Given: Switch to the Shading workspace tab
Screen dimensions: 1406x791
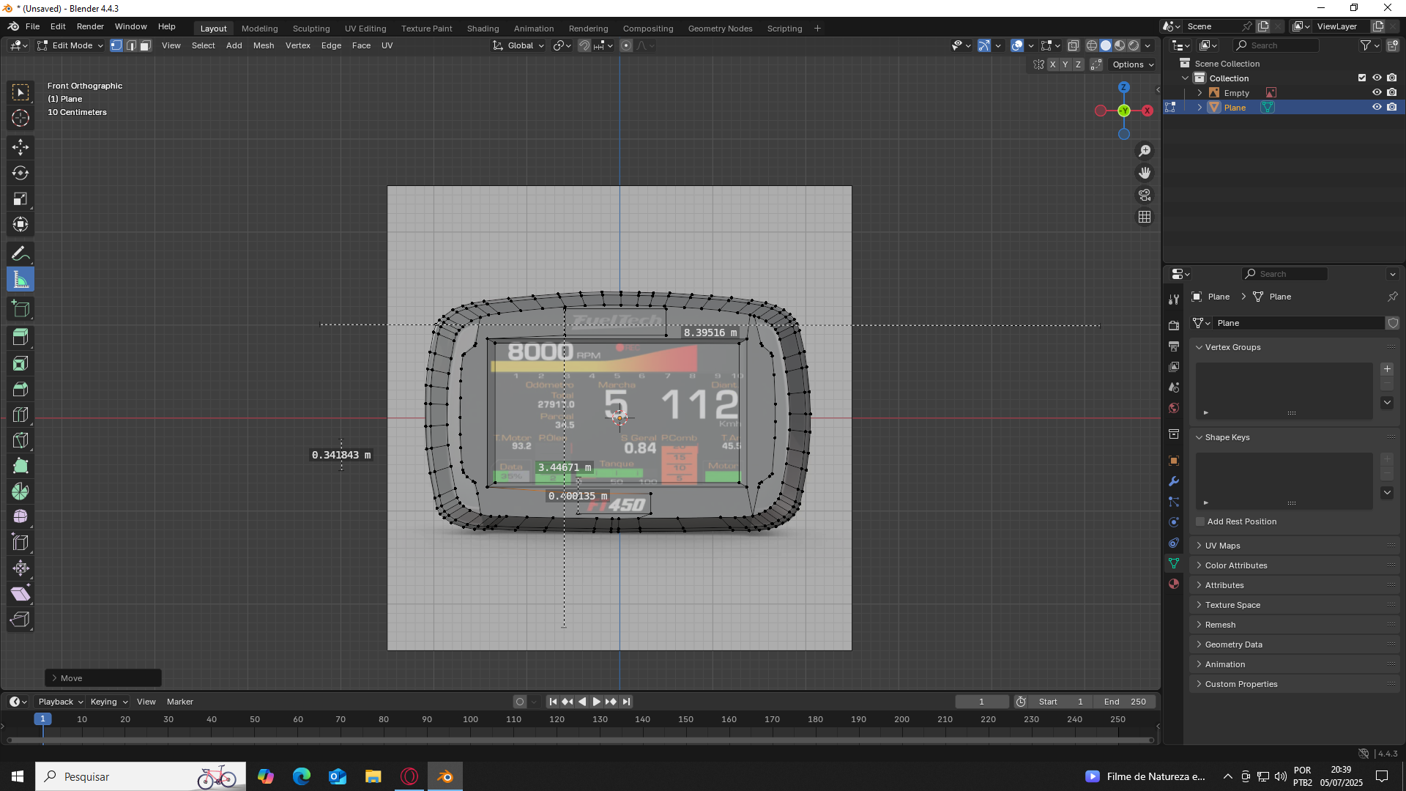Looking at the screenshot, I should [483, 29].
